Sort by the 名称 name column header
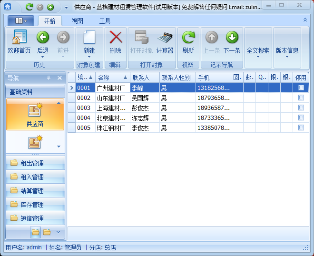Viewport: 314px width, 256px height. [x=113, y=77]
